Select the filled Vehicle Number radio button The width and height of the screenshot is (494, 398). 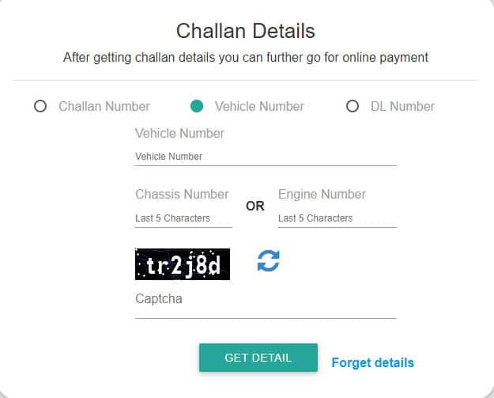[197, 106]
